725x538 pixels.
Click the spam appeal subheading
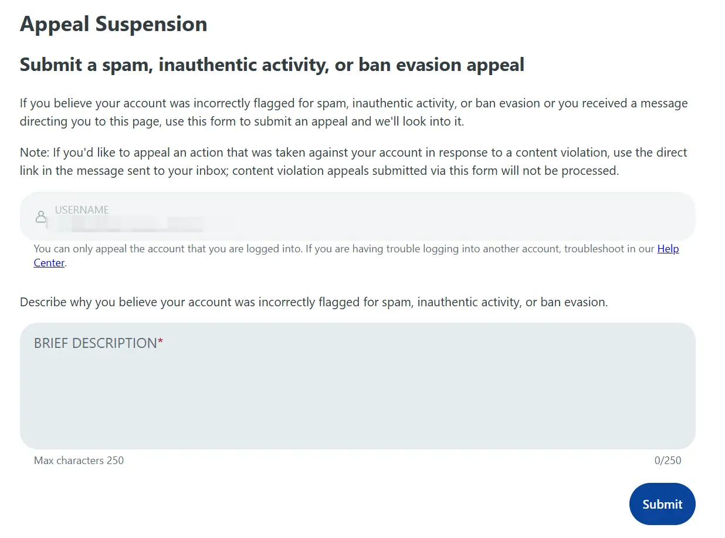272,65
